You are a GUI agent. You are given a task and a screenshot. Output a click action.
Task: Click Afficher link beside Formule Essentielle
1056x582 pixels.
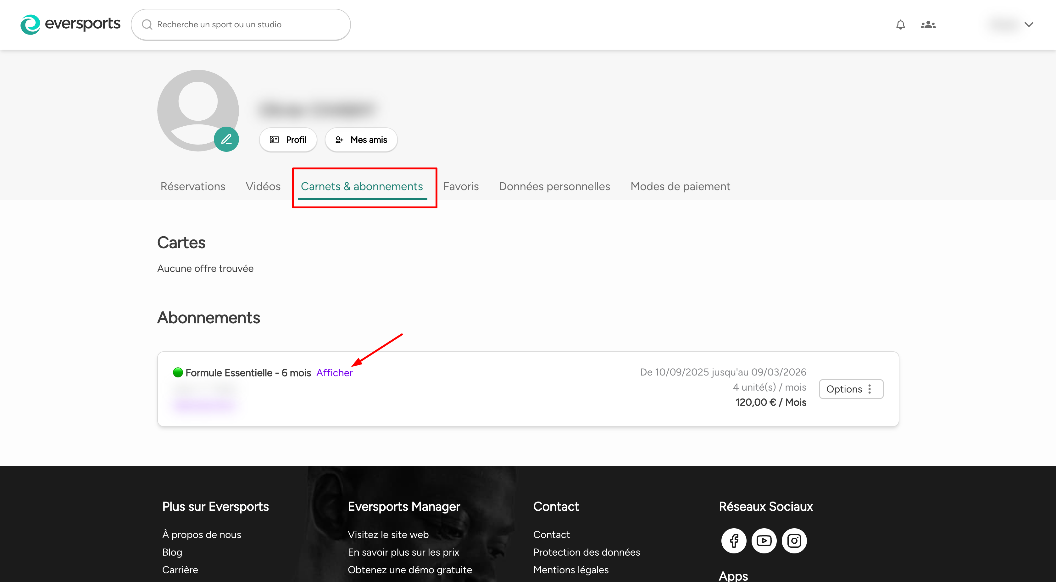334,373
